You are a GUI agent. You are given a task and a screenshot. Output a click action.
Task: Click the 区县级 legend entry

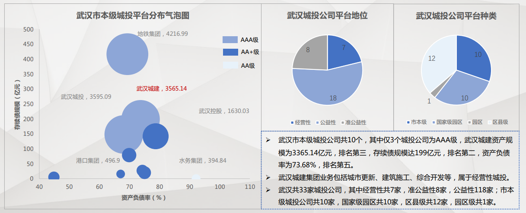[x=498, y=122]
